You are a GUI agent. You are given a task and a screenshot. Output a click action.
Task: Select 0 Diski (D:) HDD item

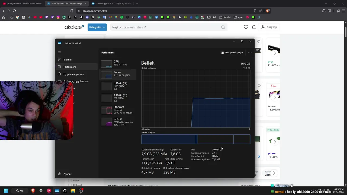tap(118, 86)
